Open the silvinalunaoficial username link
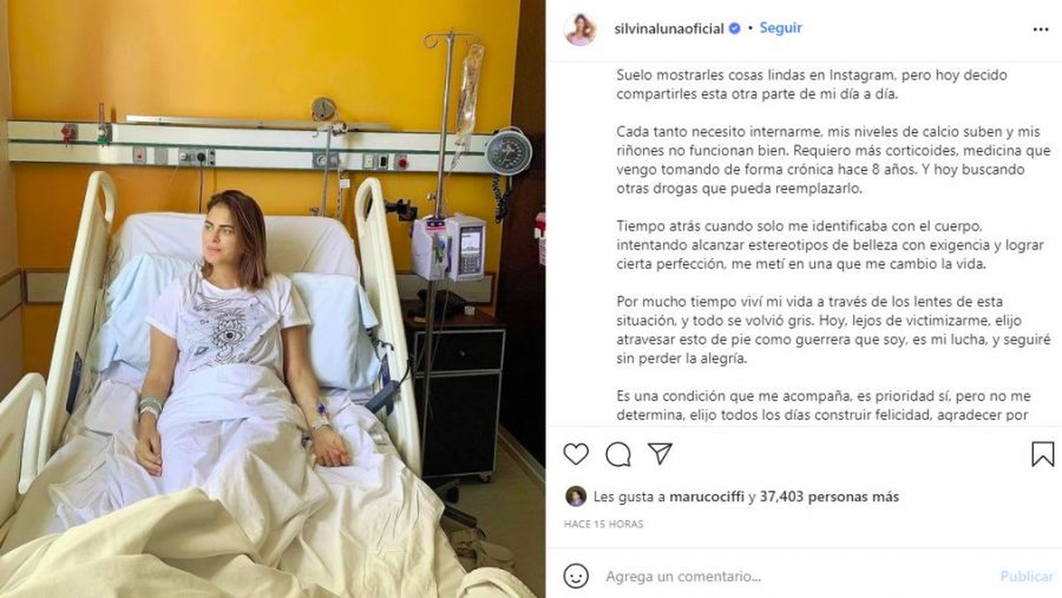The height and width of the screenshot is (598, 1062). [x=669, y=28]
